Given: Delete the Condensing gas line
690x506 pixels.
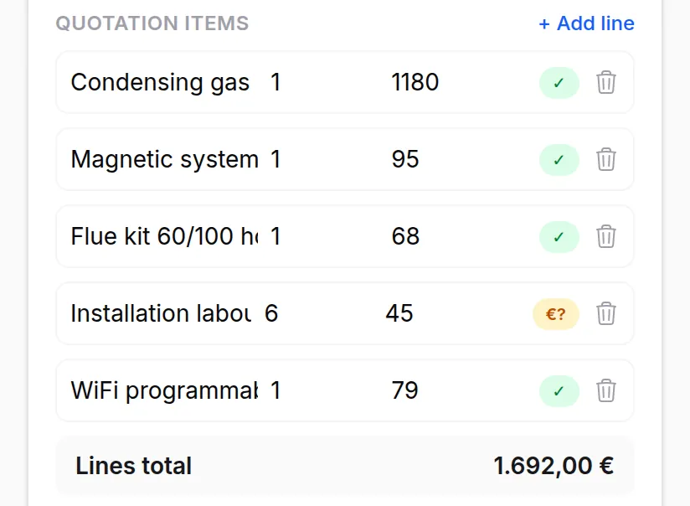Looking at the screenshot, I should point(606,82).
